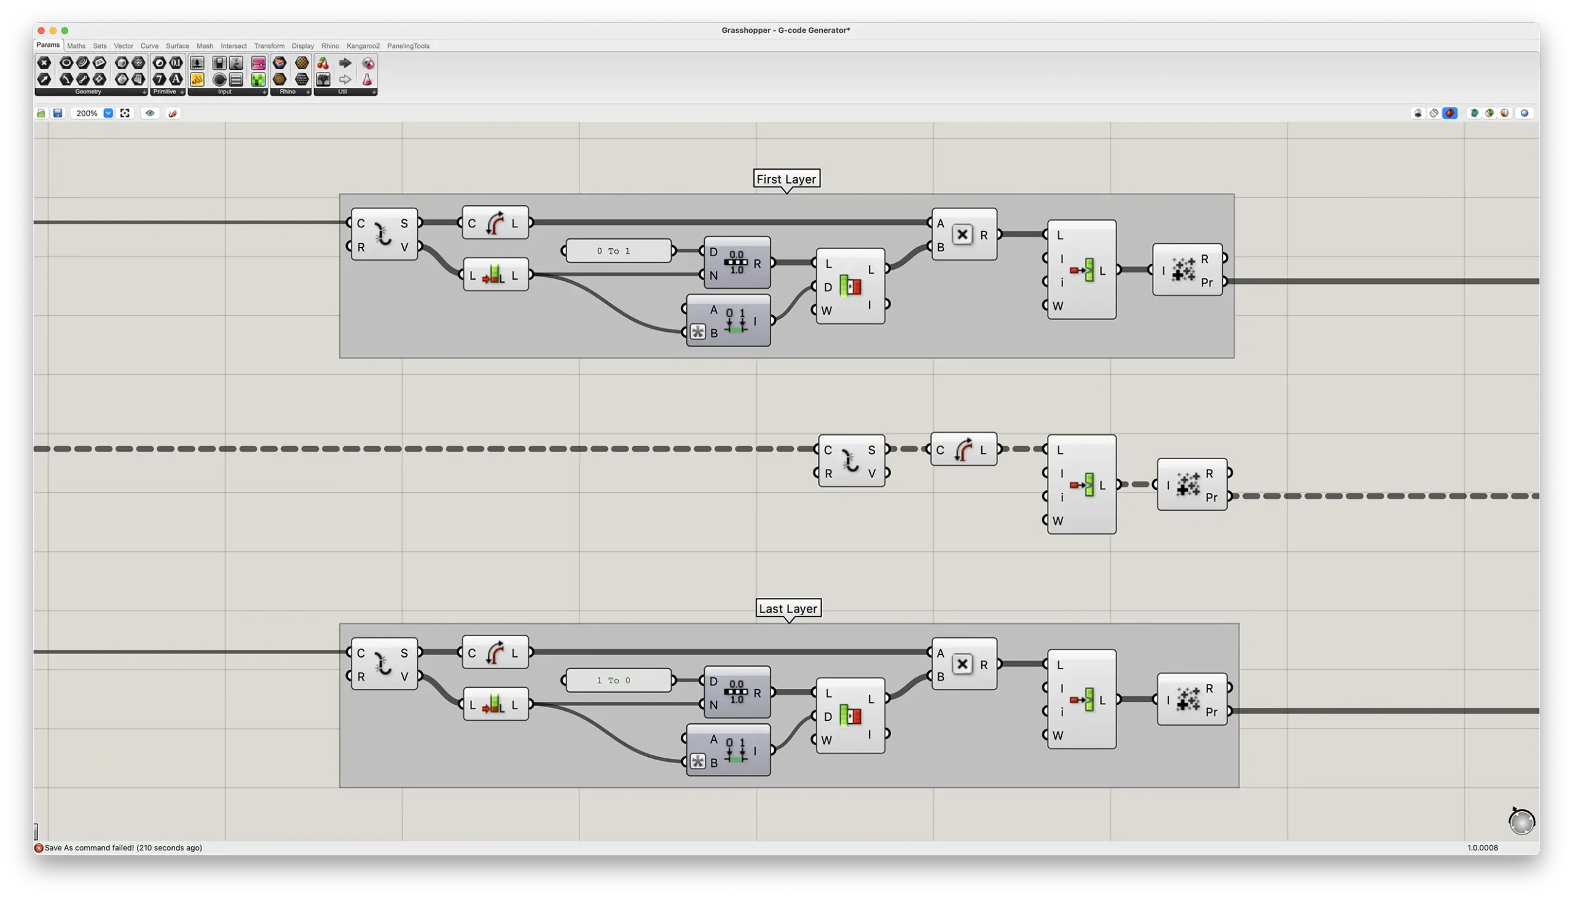Toggle red shaded preview mode
This screenshot has width=1573, height=899.
tap(1450, 113)
